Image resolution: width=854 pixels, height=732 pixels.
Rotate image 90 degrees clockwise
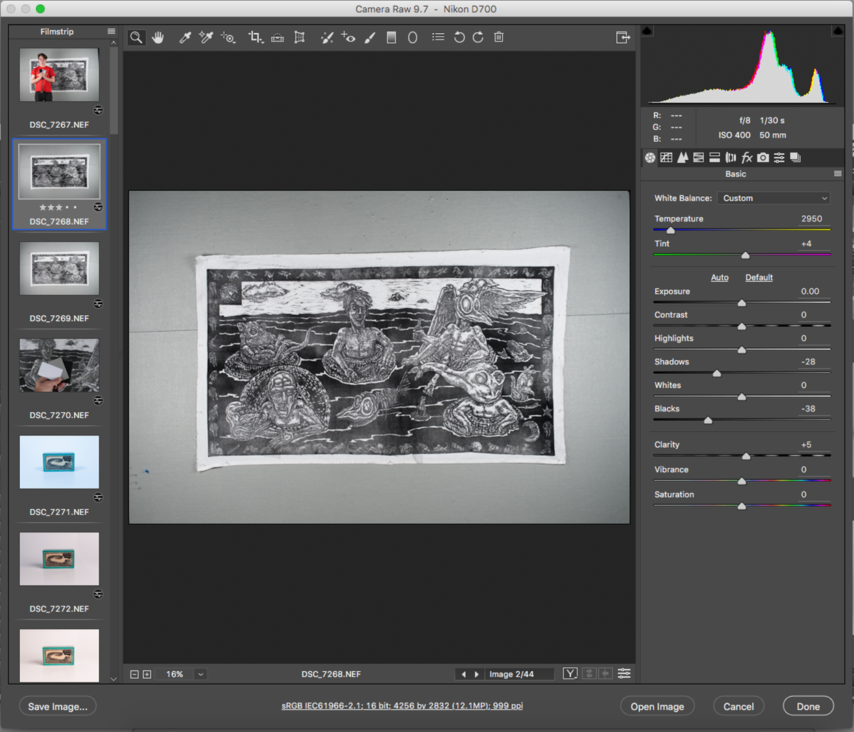478,38
